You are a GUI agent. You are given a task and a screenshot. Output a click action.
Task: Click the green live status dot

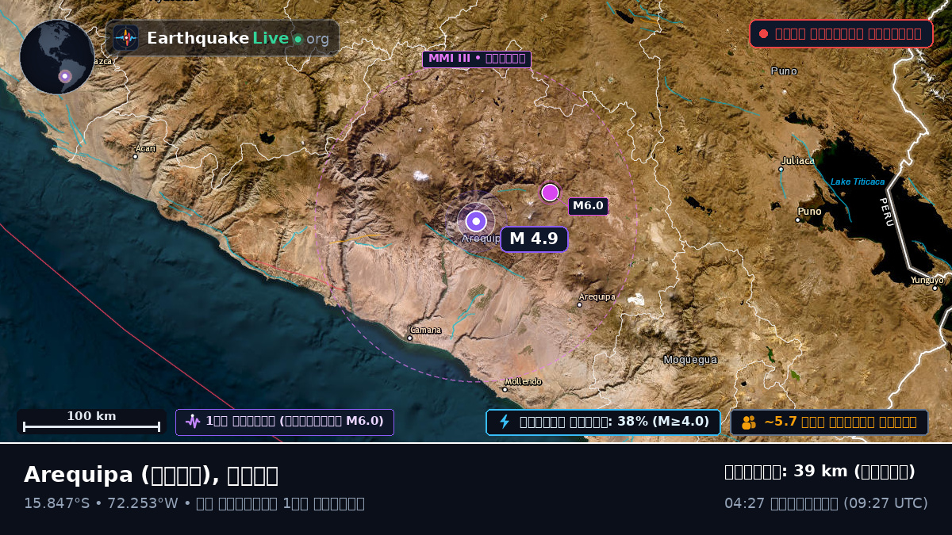coord(297,39)
